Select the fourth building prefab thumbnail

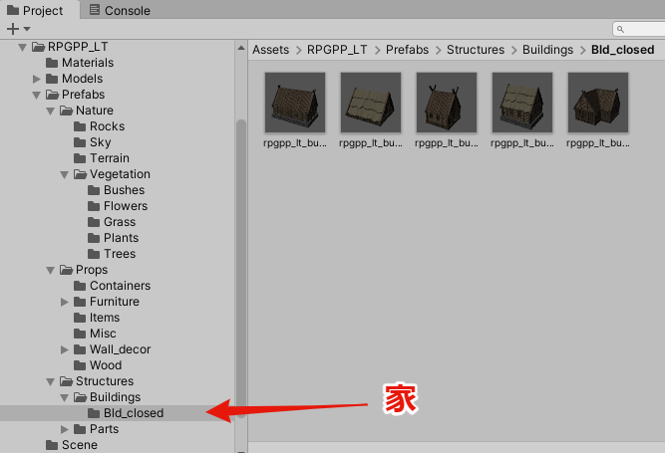tap(522, 103)
